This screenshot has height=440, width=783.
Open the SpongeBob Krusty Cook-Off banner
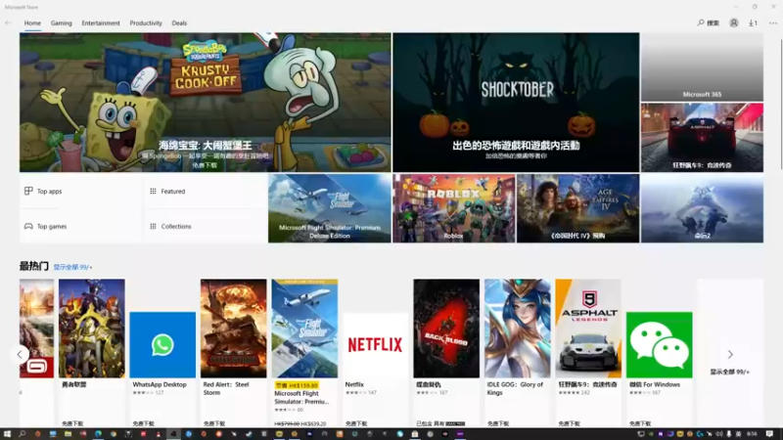tap(206, 103)
